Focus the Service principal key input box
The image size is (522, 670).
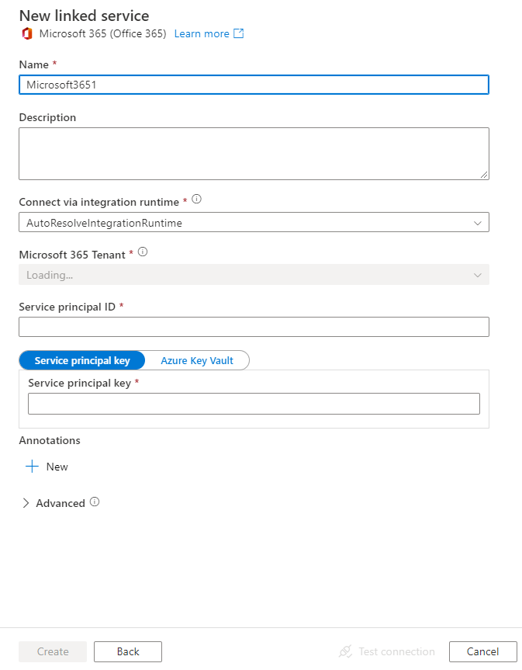(x=254, y=404)
